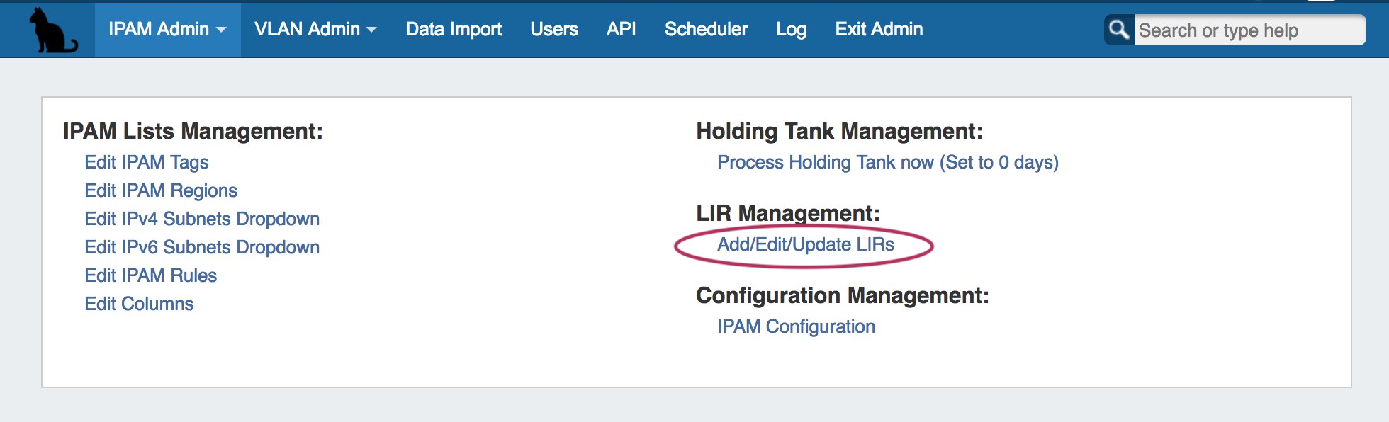Open the Edit IPAM Rules link
Screen dimensions: 1389x422
coord(150,275)
